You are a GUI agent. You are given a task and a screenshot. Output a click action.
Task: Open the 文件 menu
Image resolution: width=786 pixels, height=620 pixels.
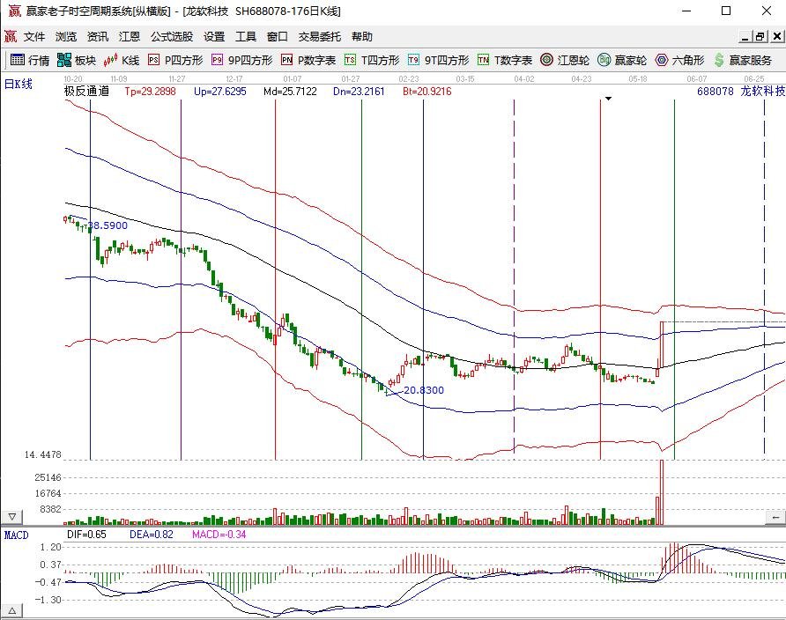point(34,37)
